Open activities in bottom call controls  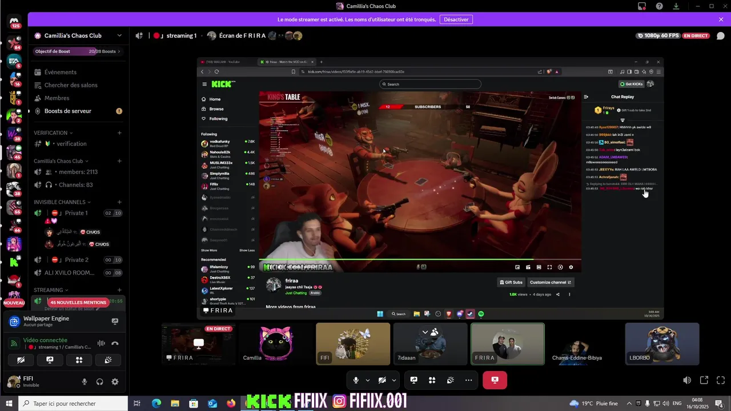[x=432, y=380]
